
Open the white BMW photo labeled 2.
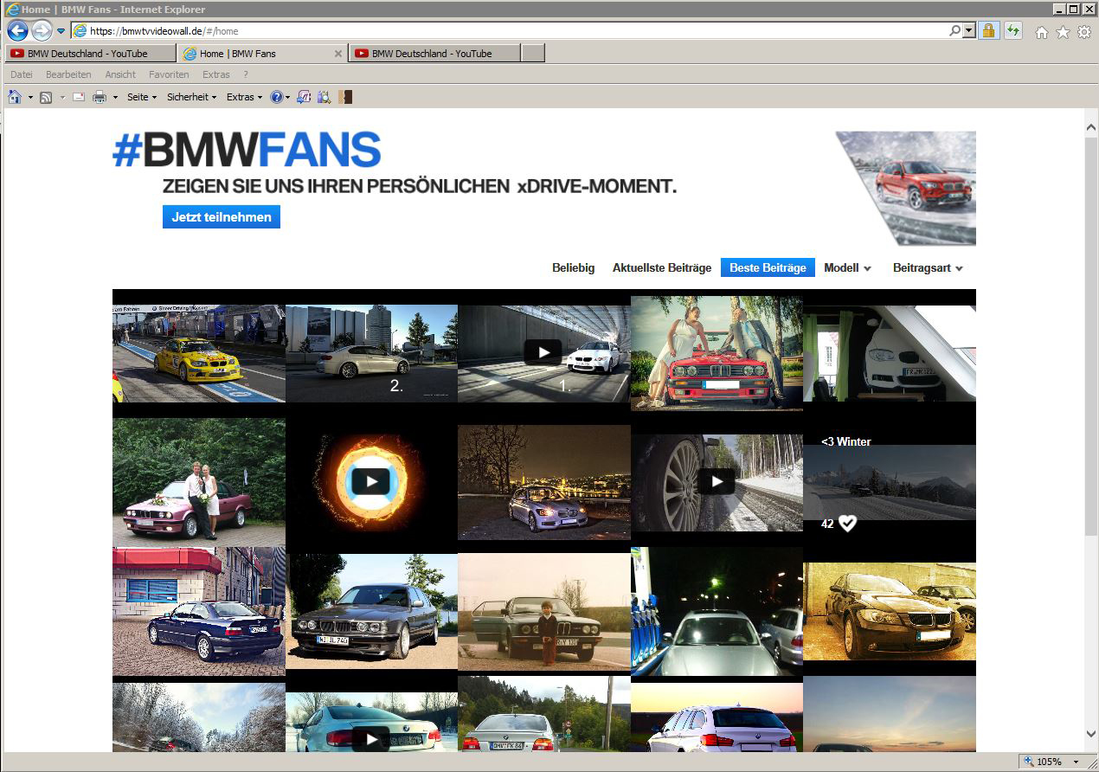click(371, 353)
